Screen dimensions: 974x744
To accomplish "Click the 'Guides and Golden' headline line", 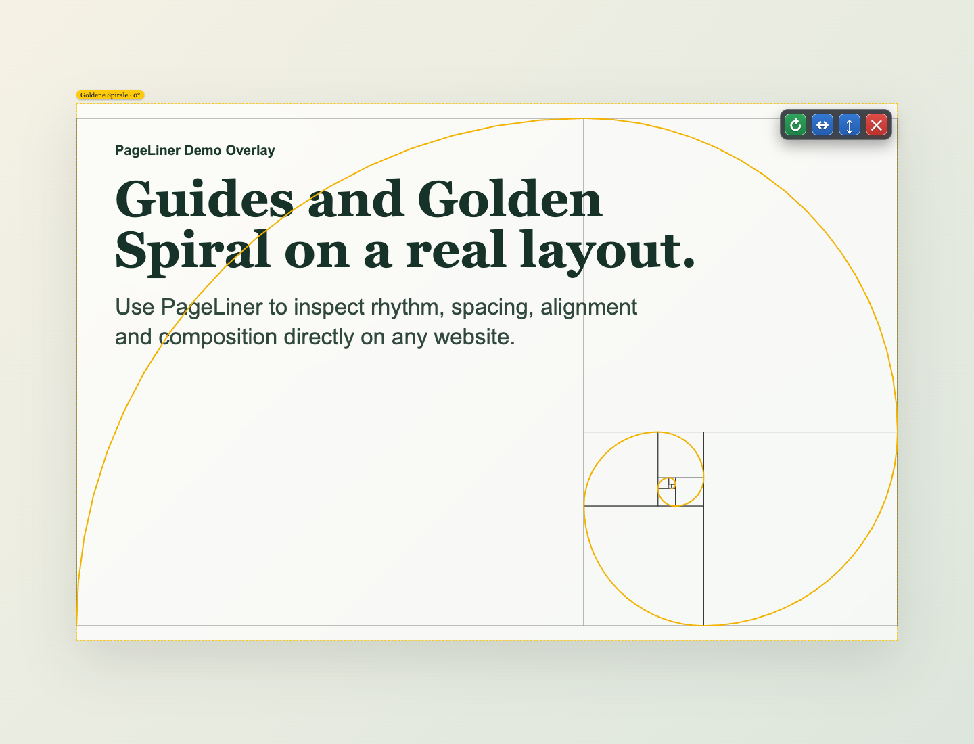I will point(358,200).
